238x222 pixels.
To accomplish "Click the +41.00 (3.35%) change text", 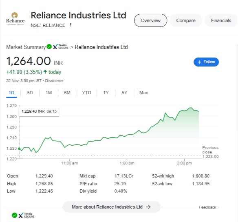I will 24,72.
